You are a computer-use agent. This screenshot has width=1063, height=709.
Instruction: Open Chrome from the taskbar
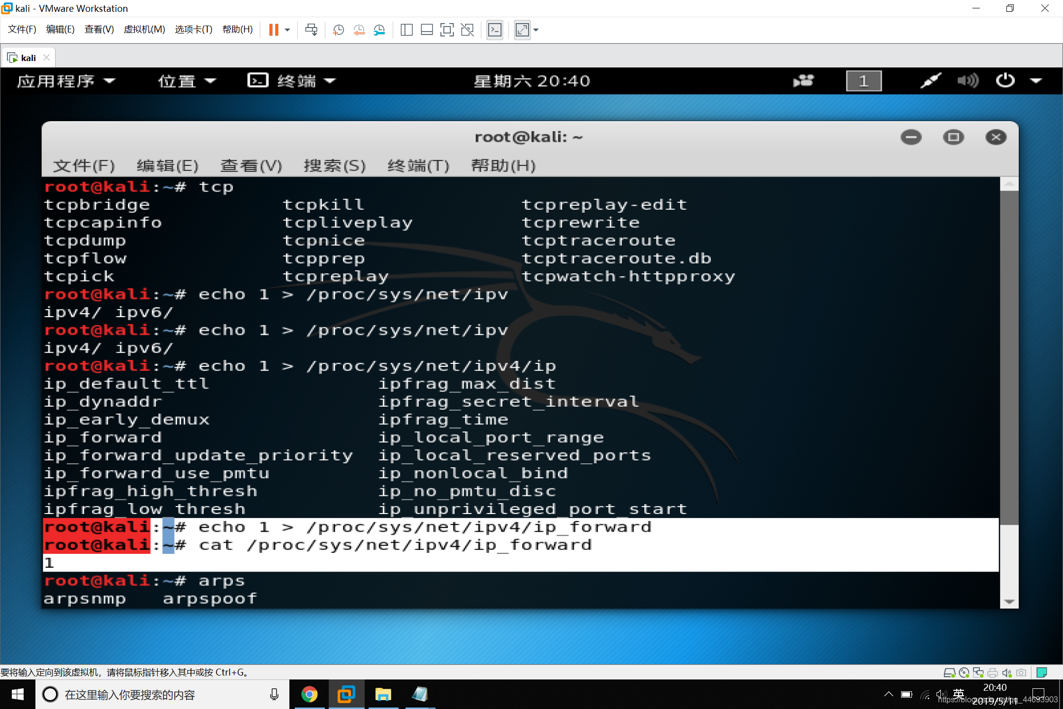[310, 695]
